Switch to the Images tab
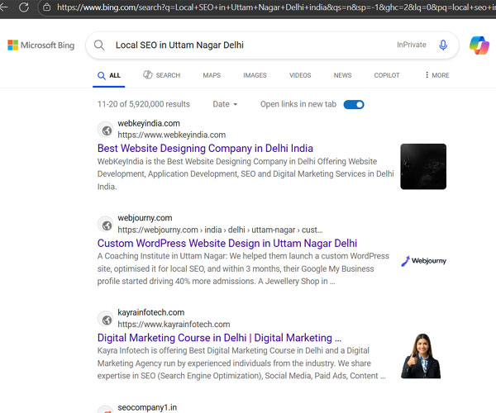 point(255,75)
